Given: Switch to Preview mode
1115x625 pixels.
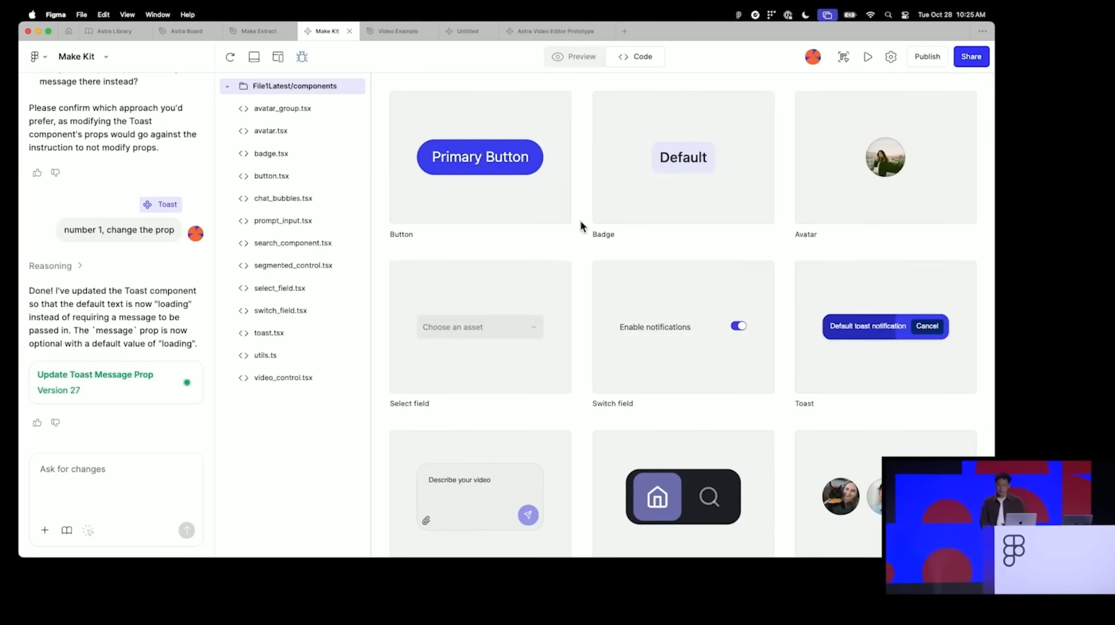Looking at the screenshot, I should click(574, 57).
